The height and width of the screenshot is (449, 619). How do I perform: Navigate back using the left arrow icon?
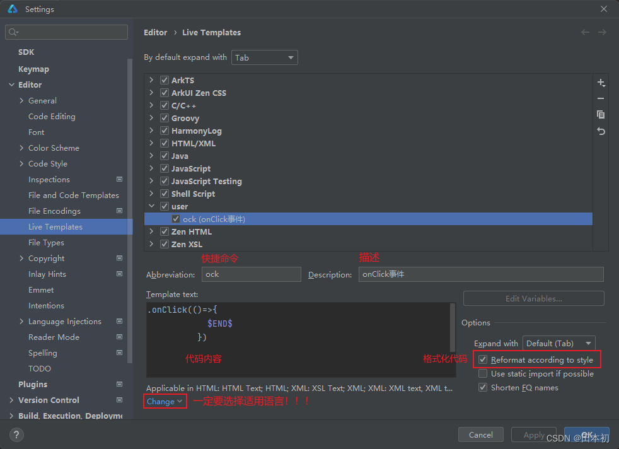click(585, 32)
